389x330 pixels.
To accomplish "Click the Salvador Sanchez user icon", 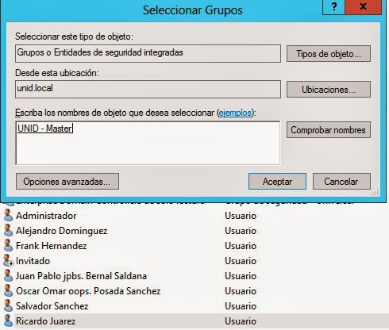I will tap(8, 306).
